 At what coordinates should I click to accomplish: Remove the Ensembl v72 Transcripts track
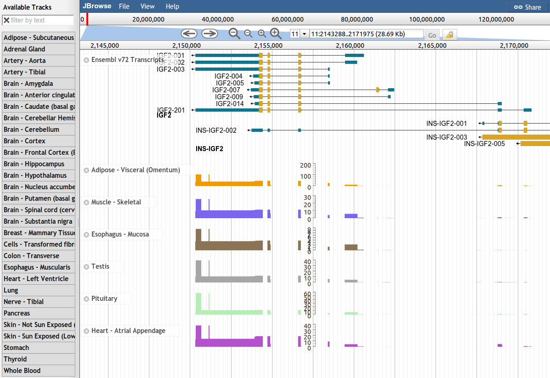point(86,60)
